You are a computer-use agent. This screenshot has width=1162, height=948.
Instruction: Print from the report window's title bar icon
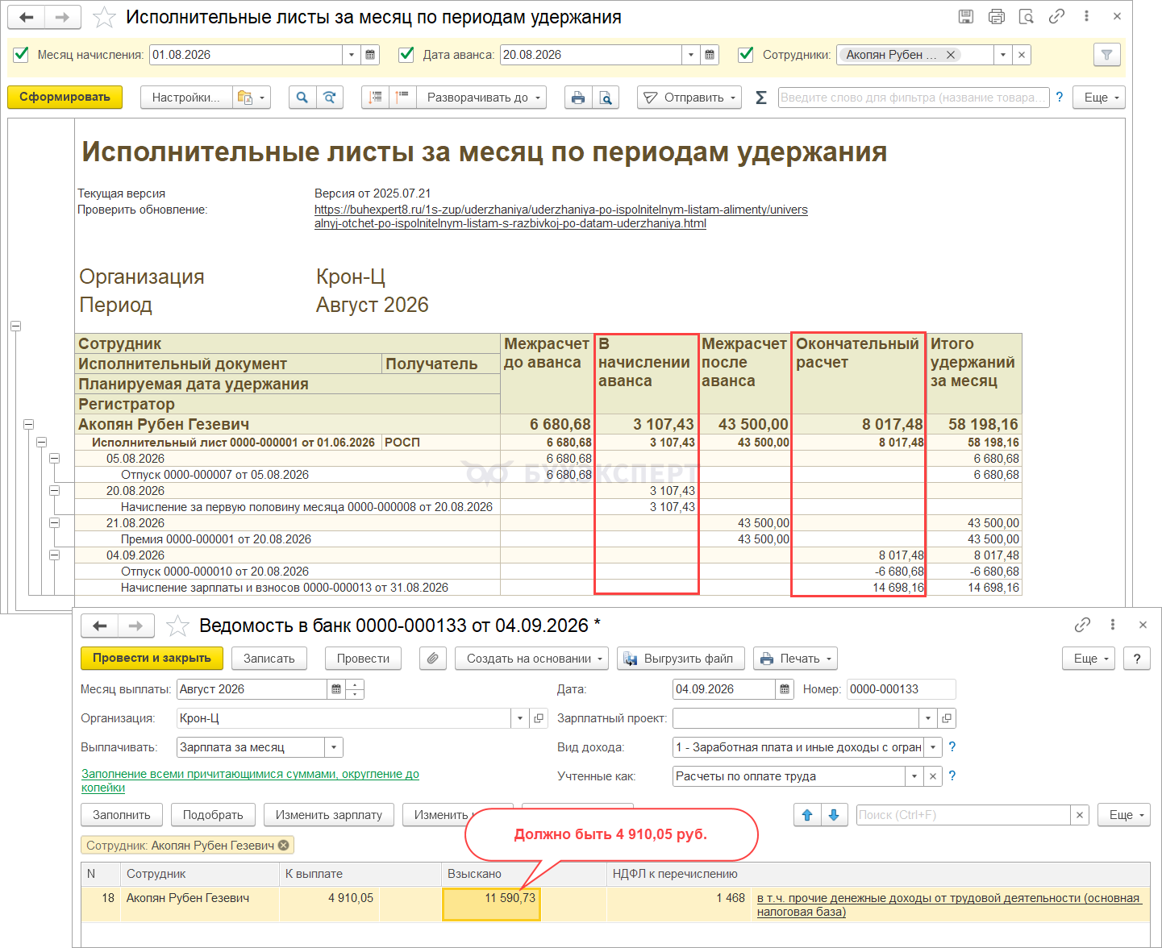(x=997, y=16)
